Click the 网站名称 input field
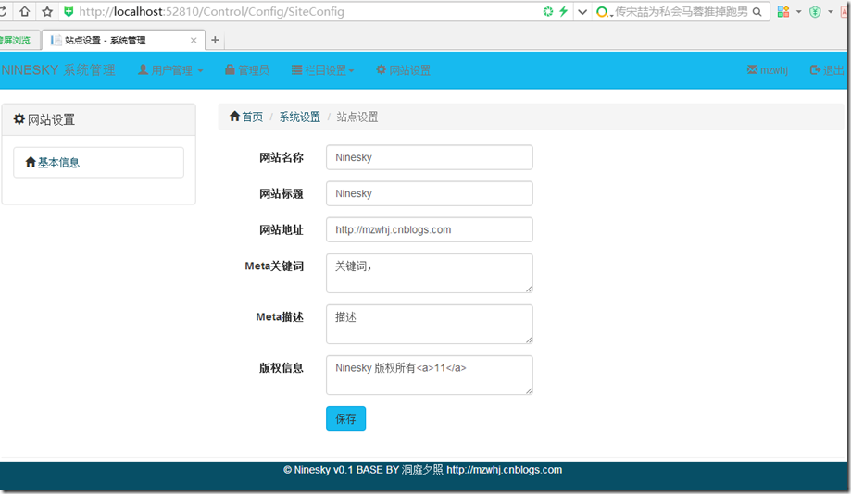The height and width of the screenshot is (494, 851). pyautogui.click(x=429, y=157)
